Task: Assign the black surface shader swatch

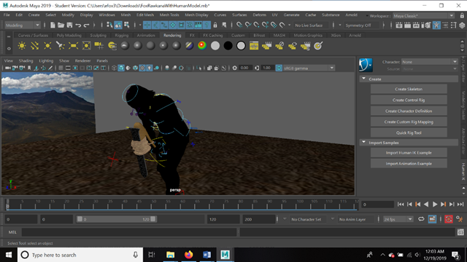Action: click(228, 46)
